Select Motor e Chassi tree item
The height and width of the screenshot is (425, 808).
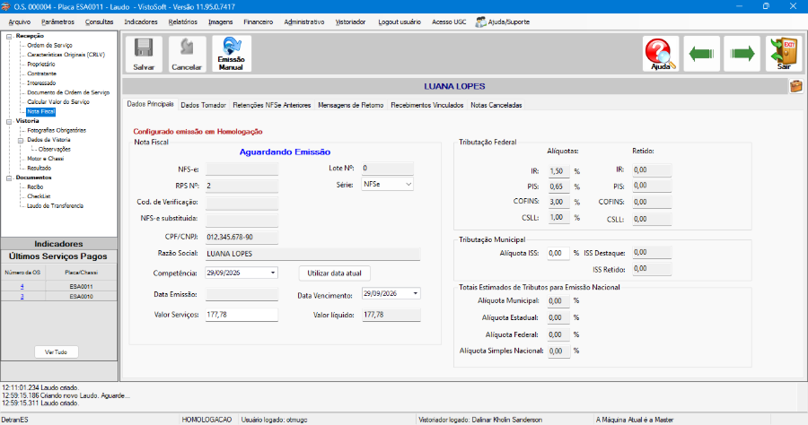pos(46,159)
